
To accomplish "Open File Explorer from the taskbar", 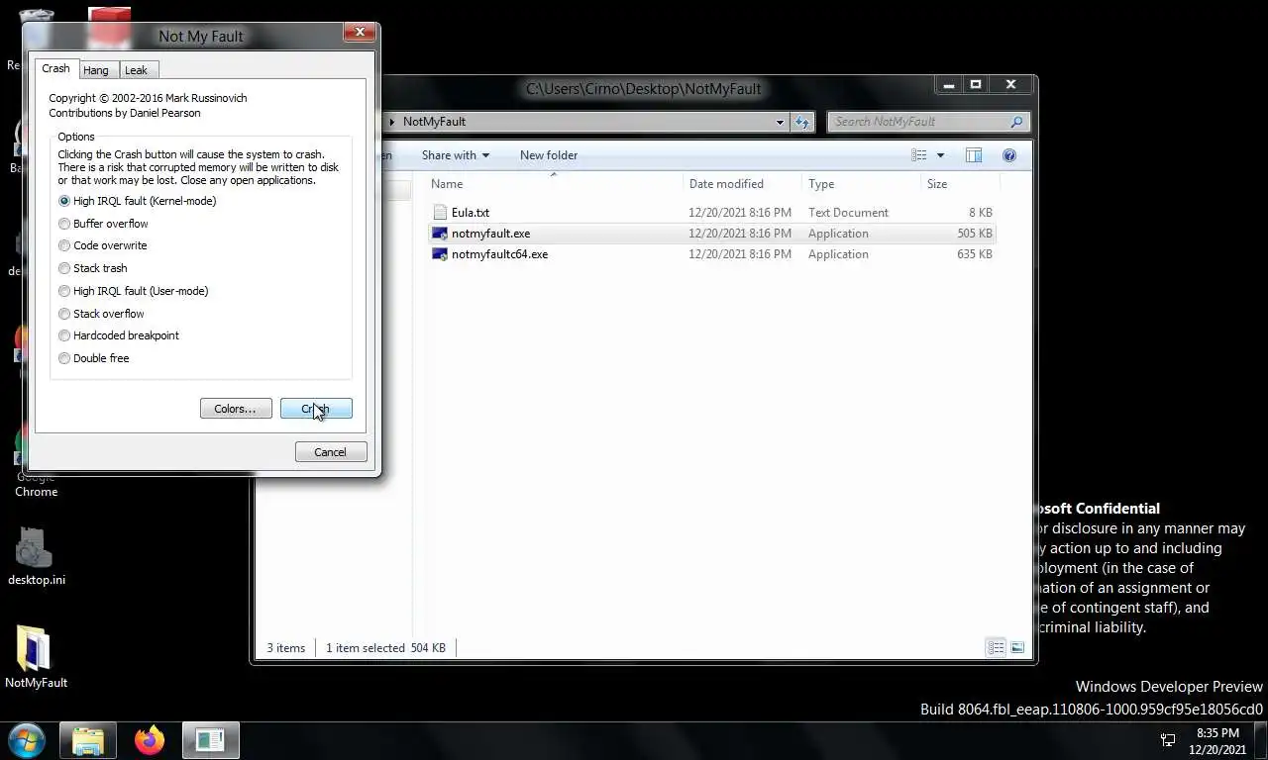I will [x=88, y=740].
